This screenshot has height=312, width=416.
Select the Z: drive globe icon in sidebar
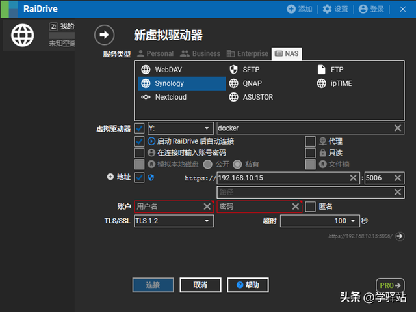pos(23,35)
